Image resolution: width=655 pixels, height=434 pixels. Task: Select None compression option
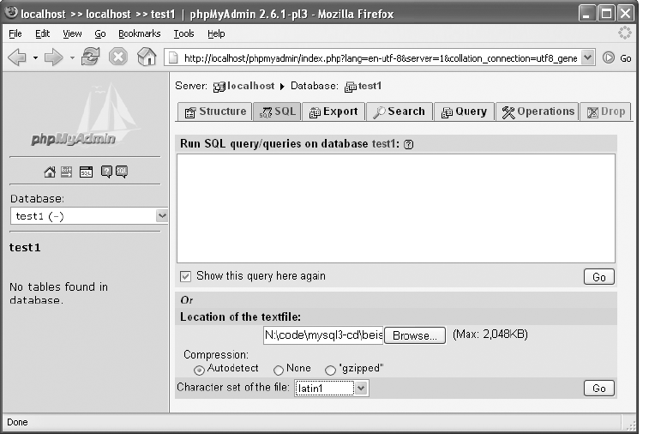[x=279, y=370]
